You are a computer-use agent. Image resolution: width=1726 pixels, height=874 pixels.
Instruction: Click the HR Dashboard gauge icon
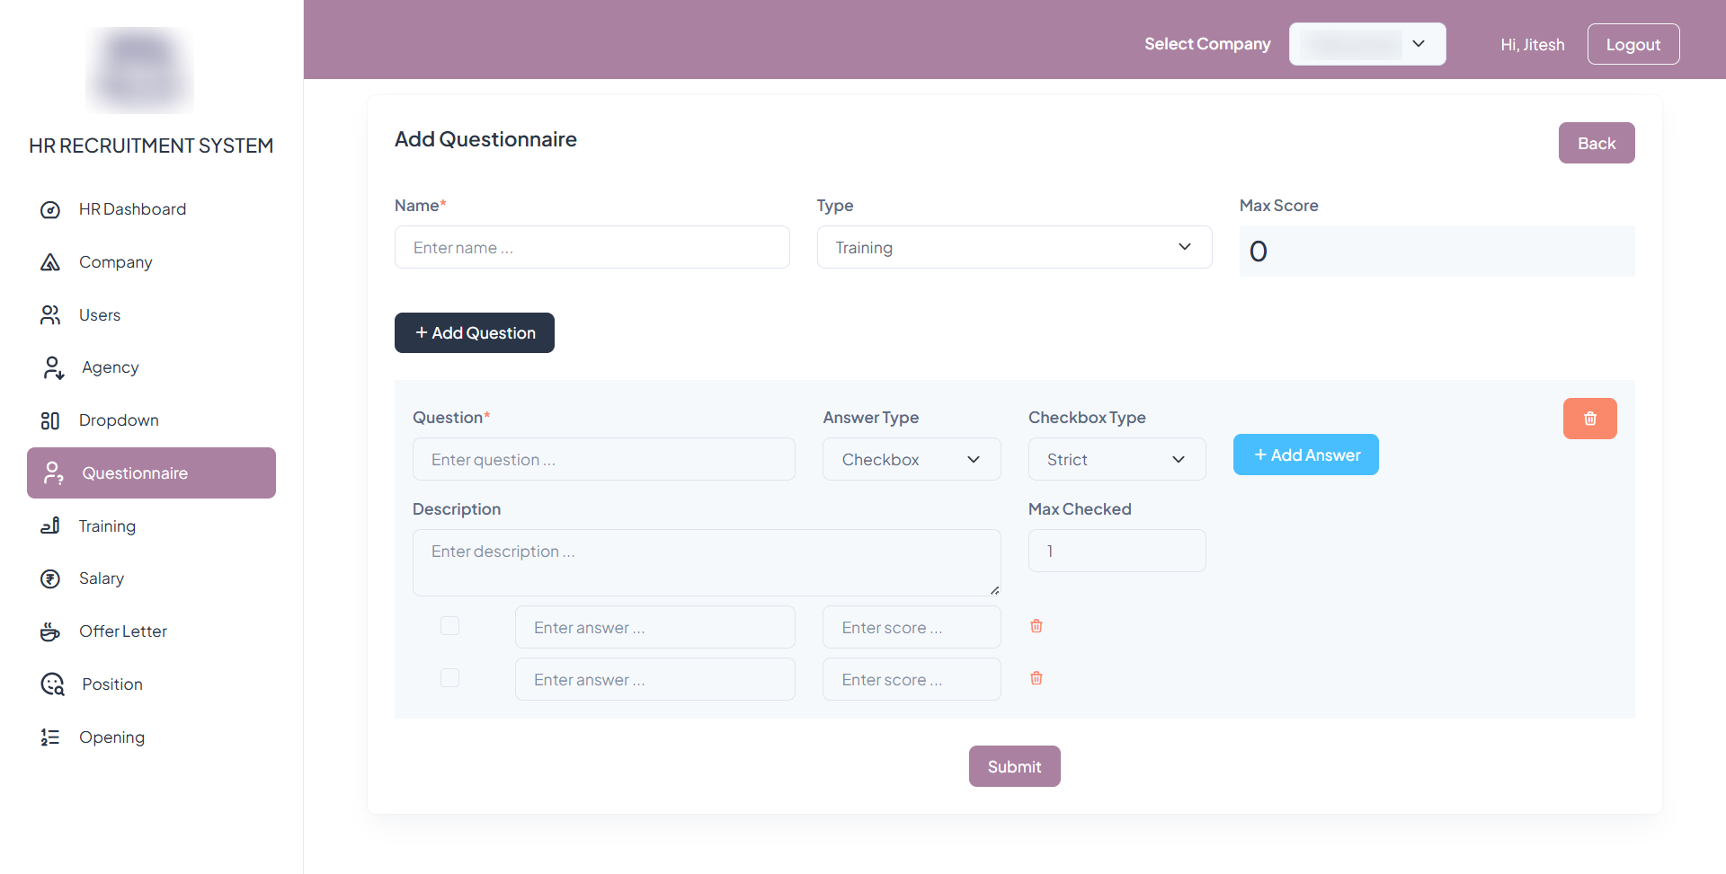click(x=50, y=209)
